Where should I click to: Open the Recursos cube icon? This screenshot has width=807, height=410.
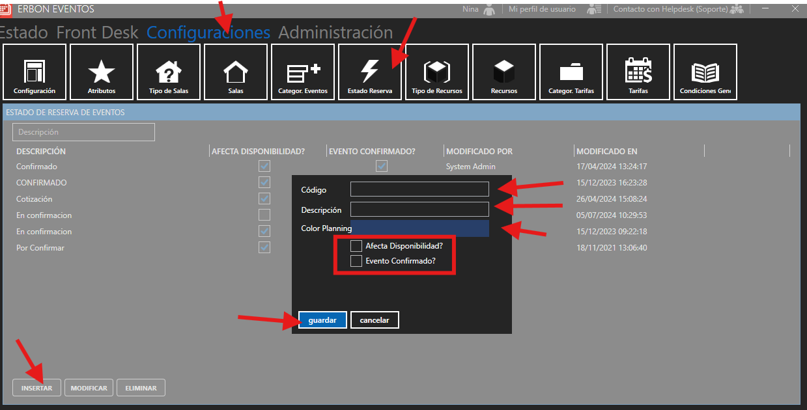(x=504, y=71)
